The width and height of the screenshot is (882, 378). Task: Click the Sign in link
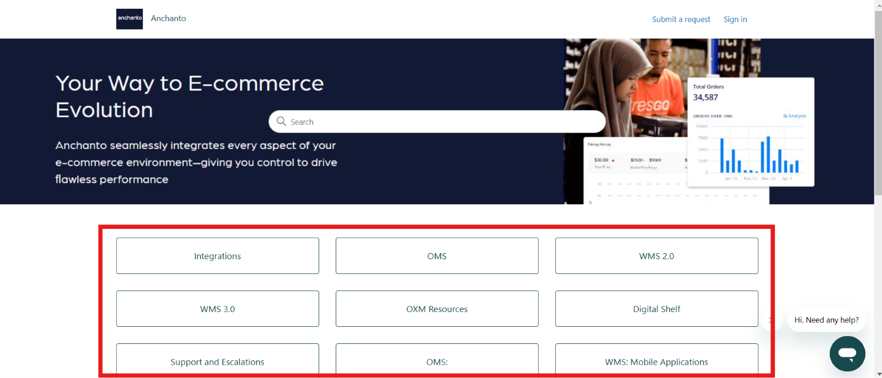click(735, 19)
